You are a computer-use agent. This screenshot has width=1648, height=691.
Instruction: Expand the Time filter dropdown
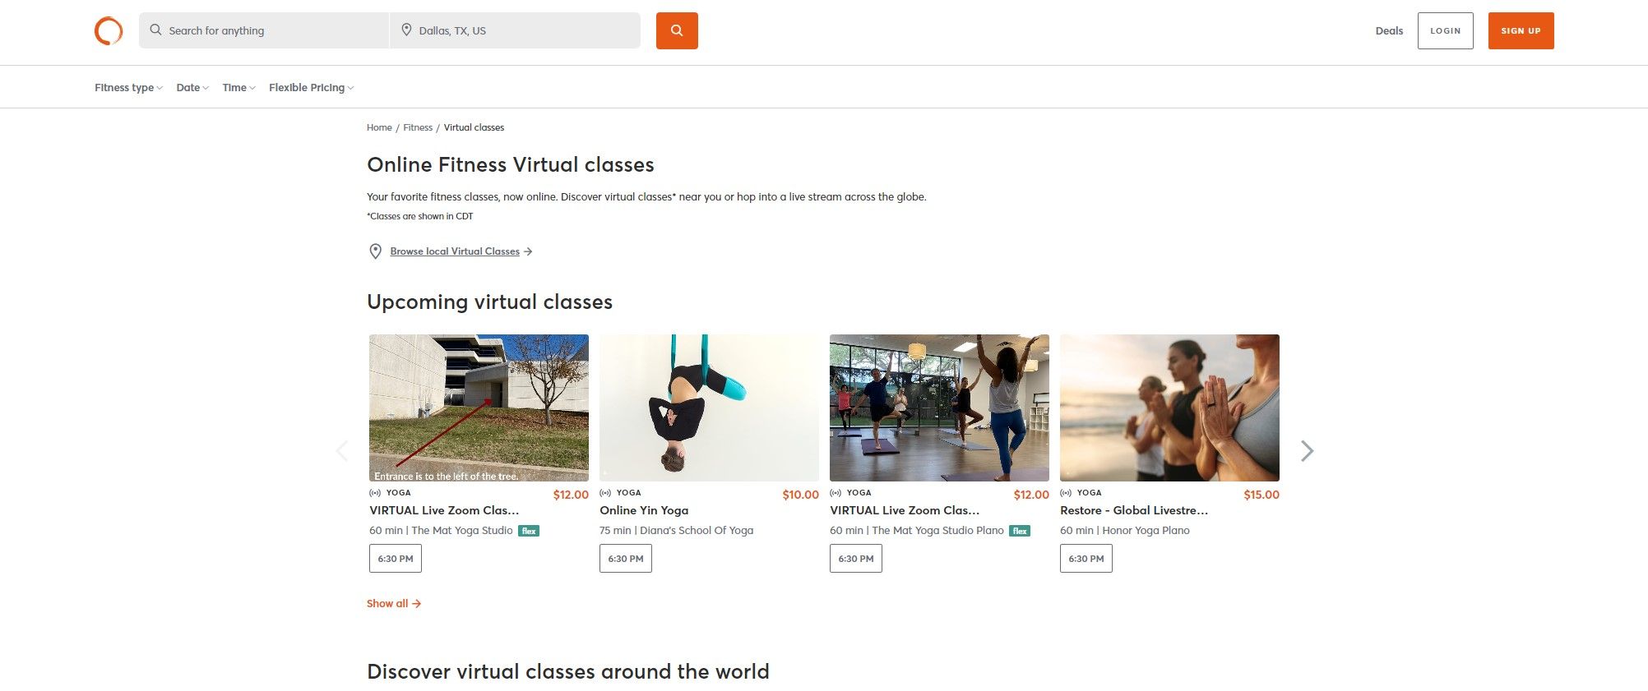238,88
